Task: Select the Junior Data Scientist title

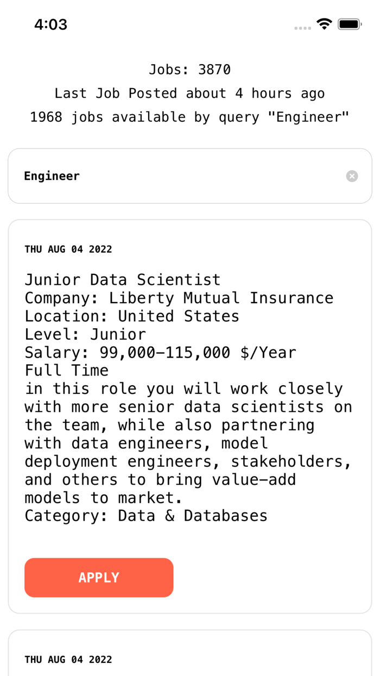Action: pos(123,280)
